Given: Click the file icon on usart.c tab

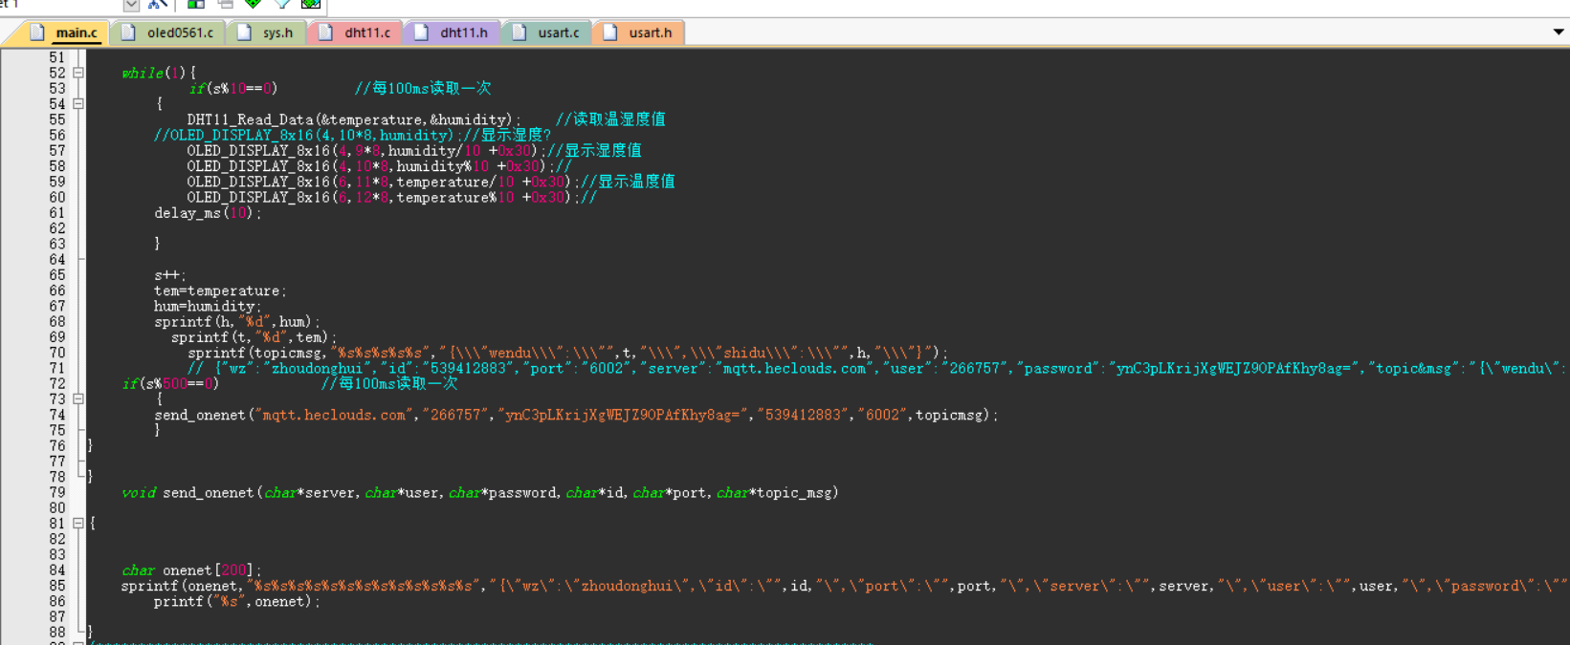Looking at the screenshot, I should click(x=519, y=32).
